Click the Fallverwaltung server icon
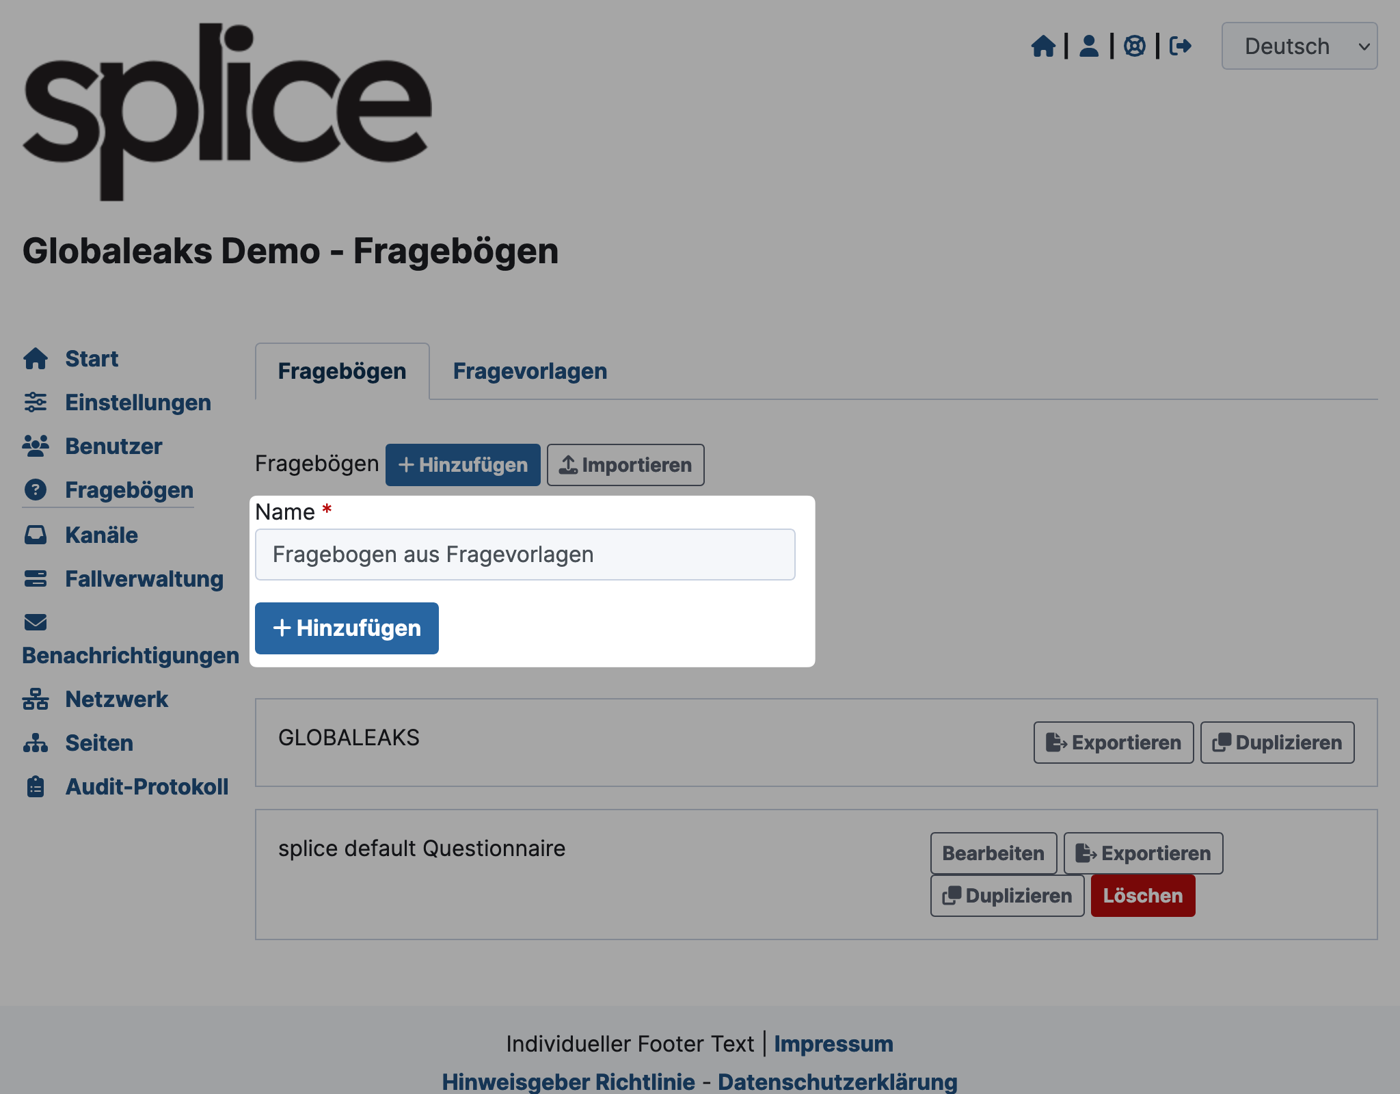This screenshot has width=1400, height=1094. click(36, 578)
